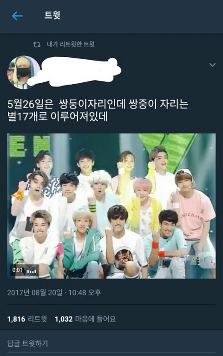
Task: Click the "마음에 들어요" likes label
Action: (95, 319)
